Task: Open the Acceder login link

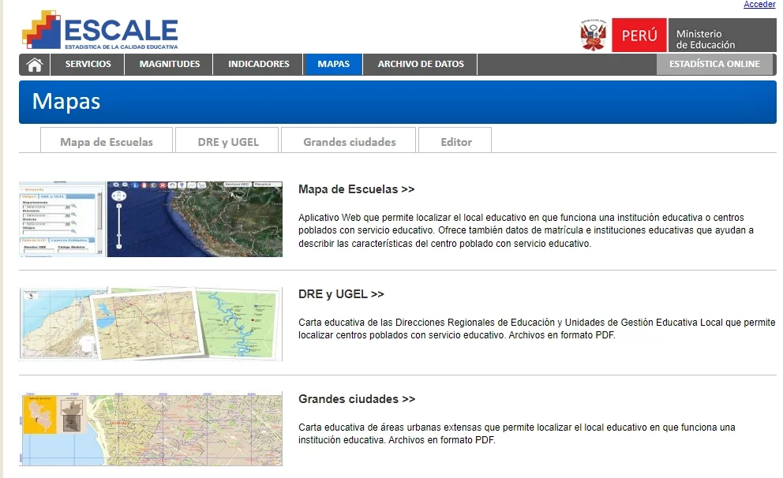Action: coord(759,4)
